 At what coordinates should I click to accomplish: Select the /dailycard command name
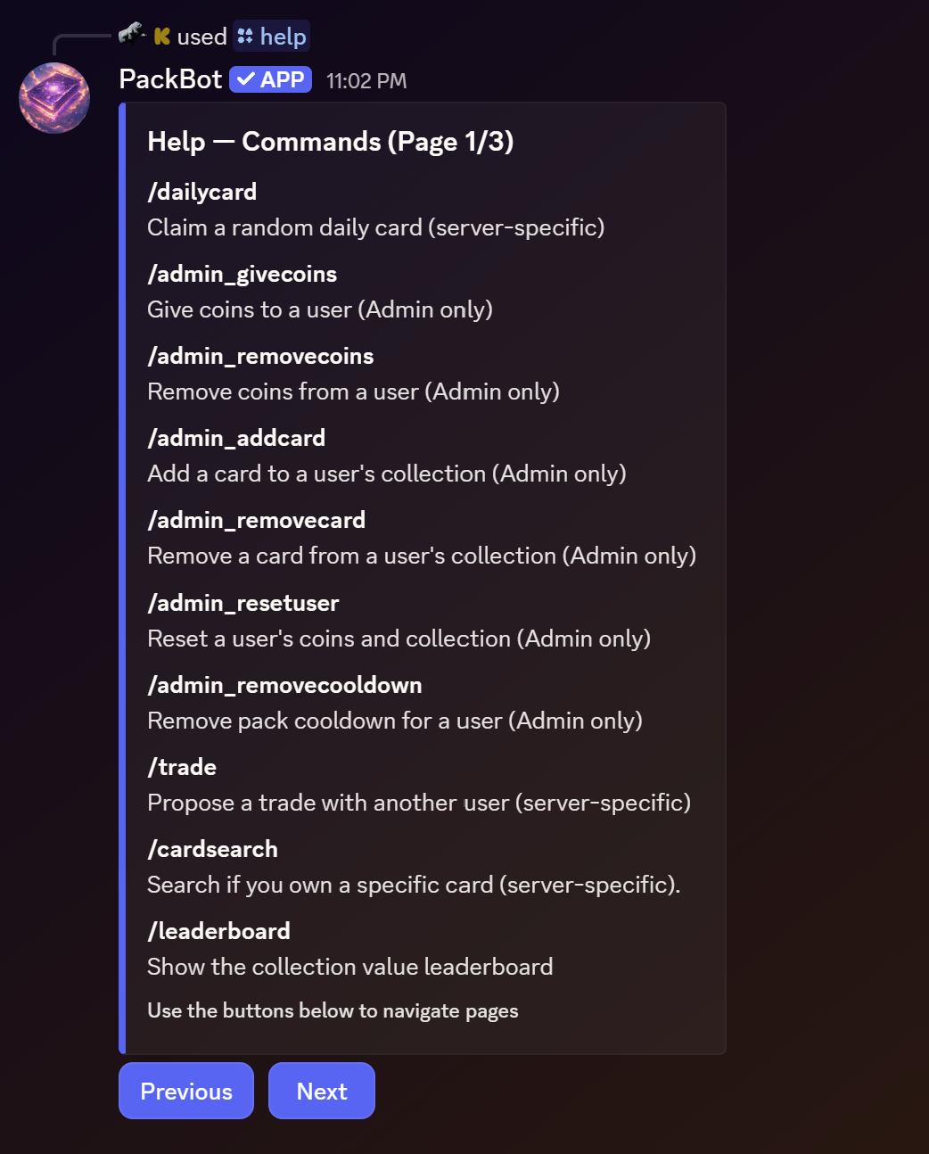202,192
